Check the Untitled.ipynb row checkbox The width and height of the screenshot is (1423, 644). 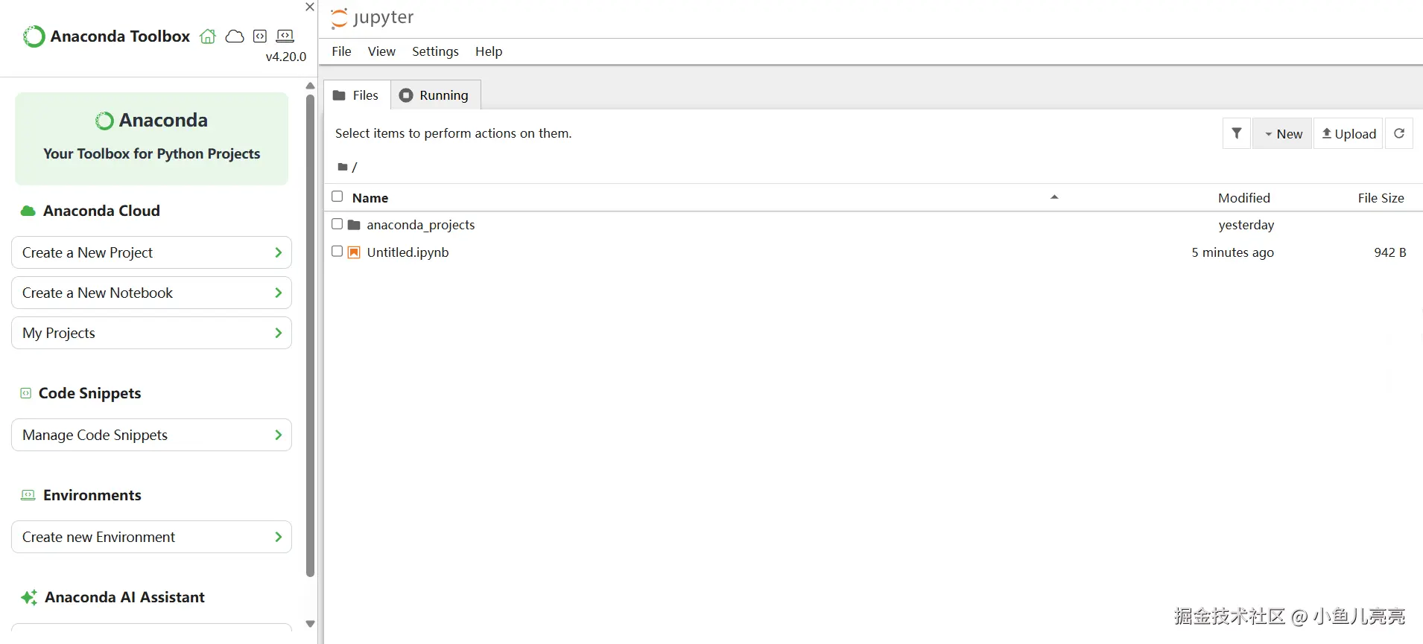pyautogui.click(x=337, y=252)
